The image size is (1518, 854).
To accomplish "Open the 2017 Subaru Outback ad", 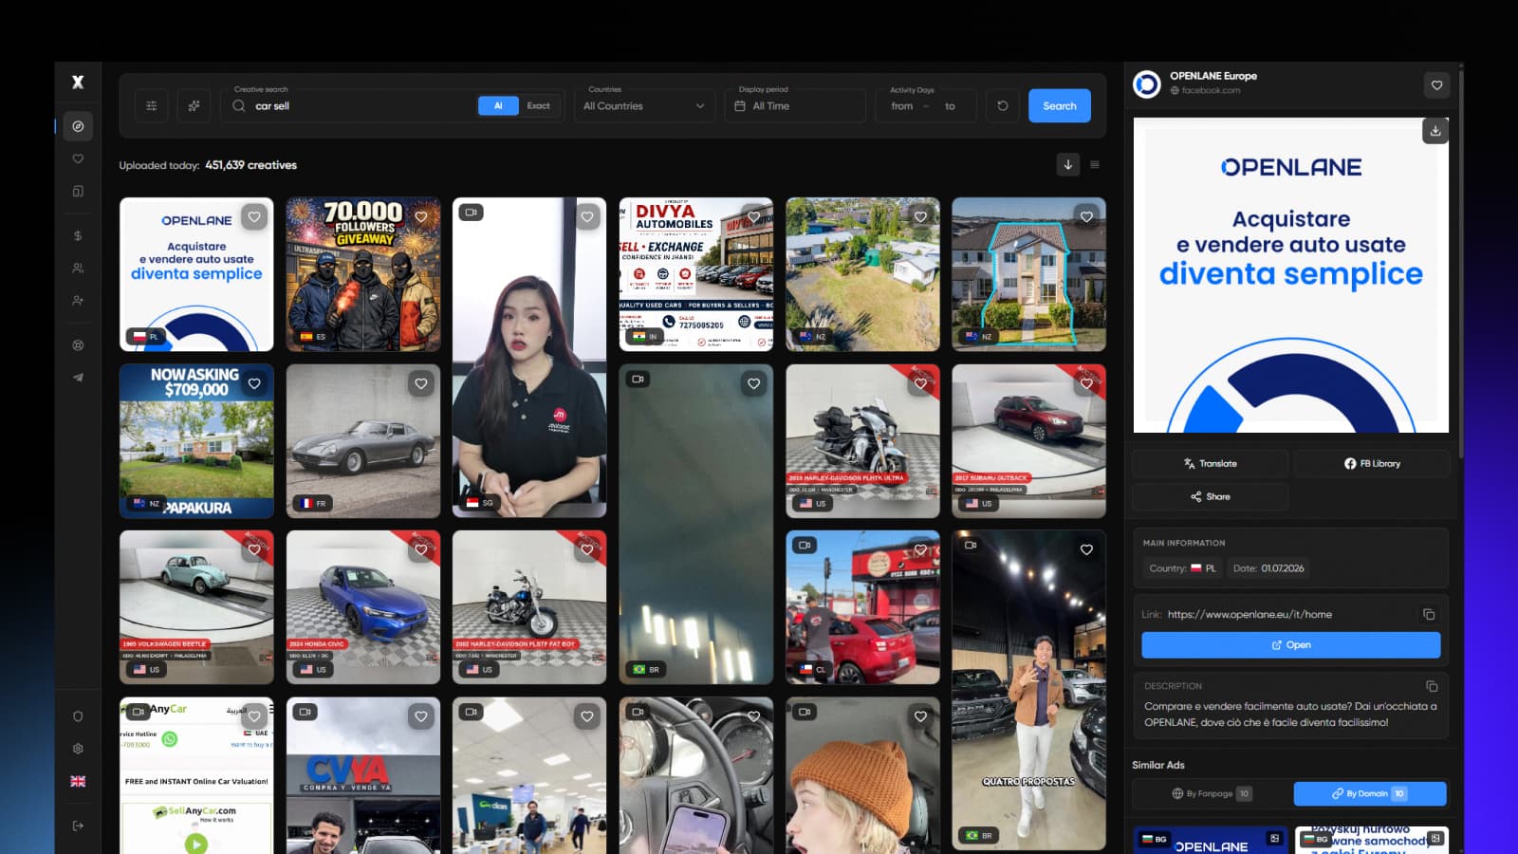I will (x=1028, y=441).
